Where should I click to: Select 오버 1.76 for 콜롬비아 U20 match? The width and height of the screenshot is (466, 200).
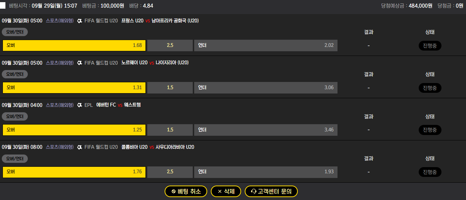tap(74, 172)
